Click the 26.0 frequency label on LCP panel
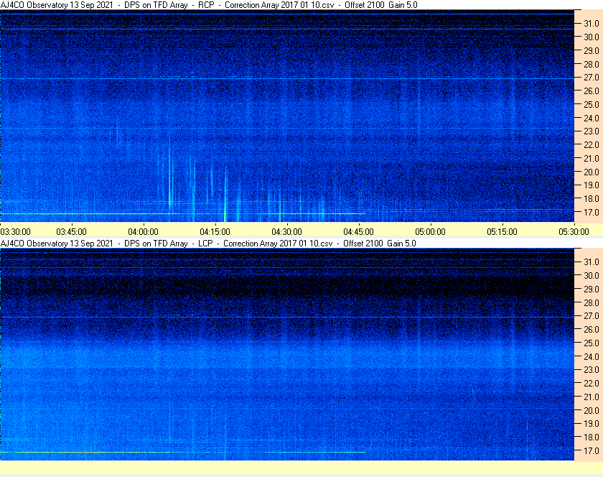The image size is (603, 477). click(x=592, y=329)
